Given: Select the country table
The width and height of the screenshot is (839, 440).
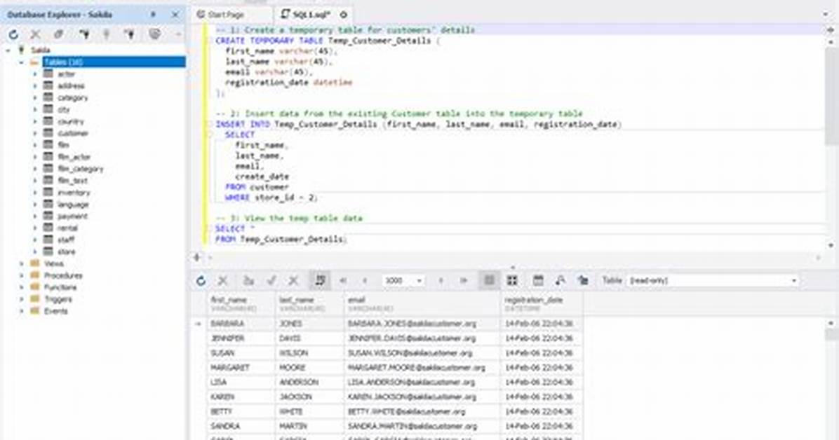Looking at the screenshot, I should pos(70,121).
